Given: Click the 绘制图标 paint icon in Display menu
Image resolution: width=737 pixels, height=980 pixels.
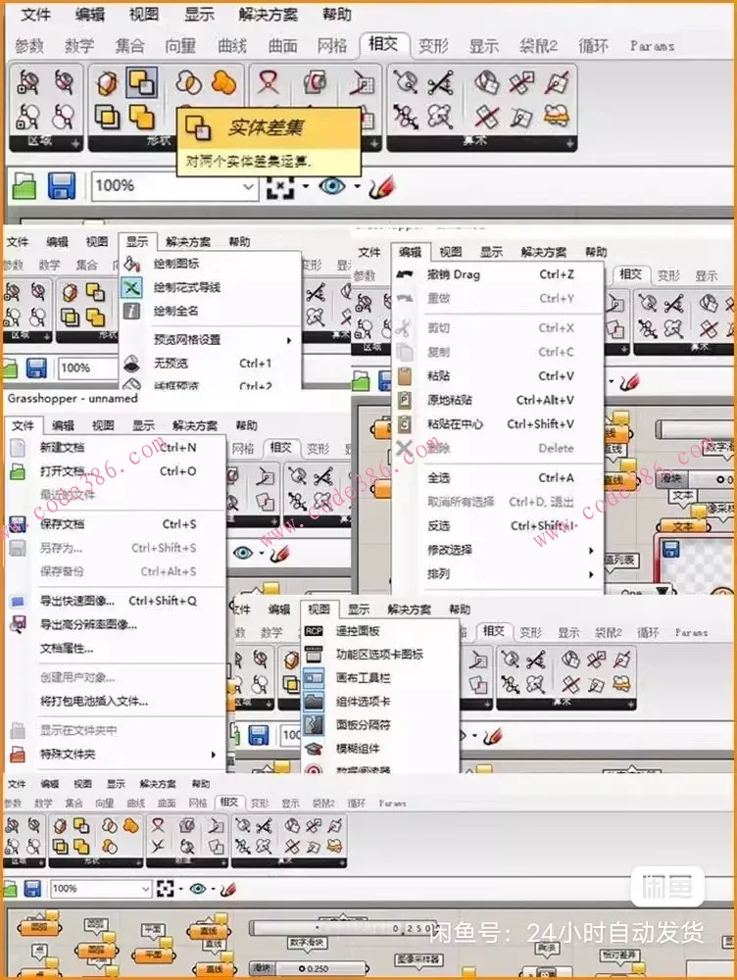Looking at the screenshot, I should click(x=131, y=263).
